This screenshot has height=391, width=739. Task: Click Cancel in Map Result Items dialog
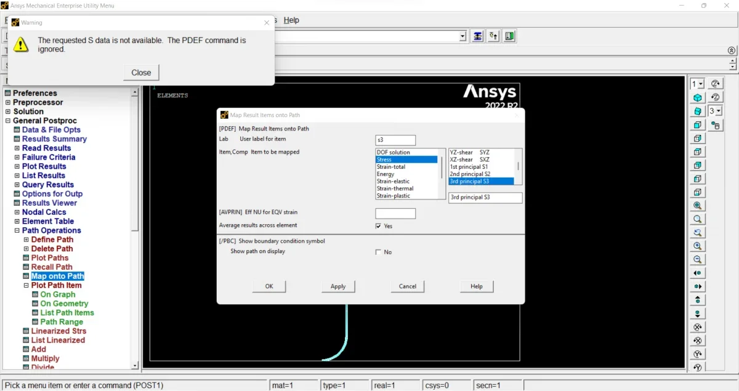pyautogui.click(x=408, y=286)
